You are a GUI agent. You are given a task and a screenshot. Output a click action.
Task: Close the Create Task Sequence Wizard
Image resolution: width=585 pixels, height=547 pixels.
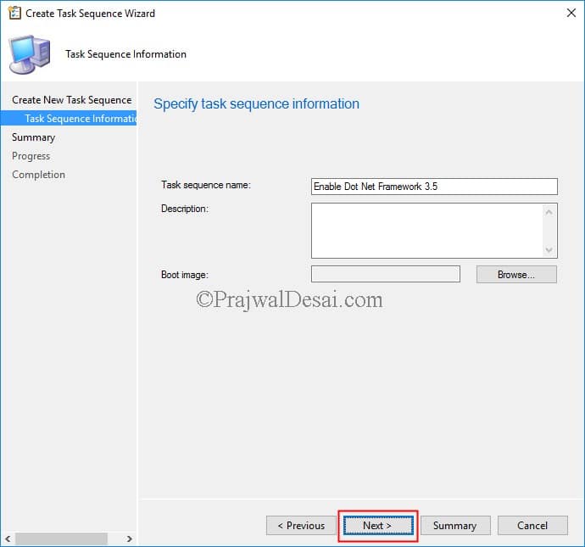571,13
